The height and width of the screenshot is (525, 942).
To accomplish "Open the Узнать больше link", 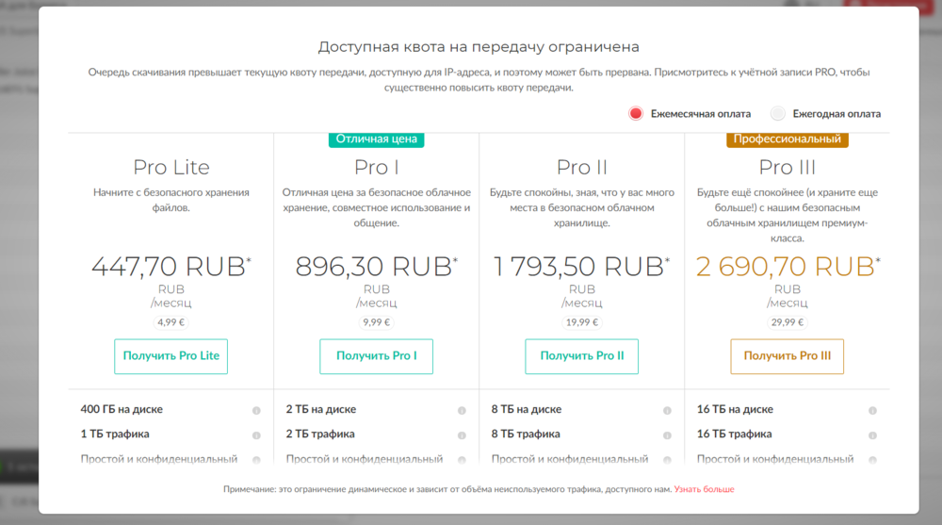I will coord(704,489).
